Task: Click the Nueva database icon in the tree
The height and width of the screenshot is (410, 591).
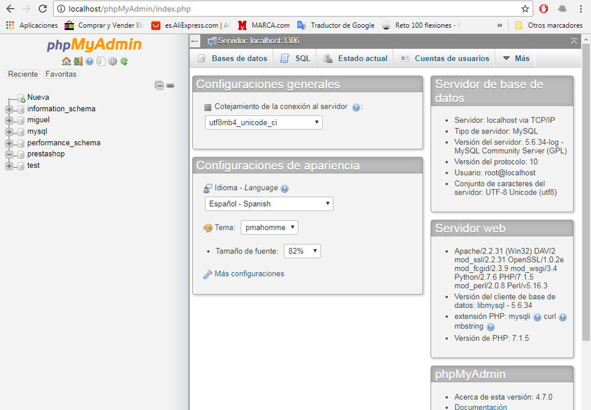Action: click(21, 98)
